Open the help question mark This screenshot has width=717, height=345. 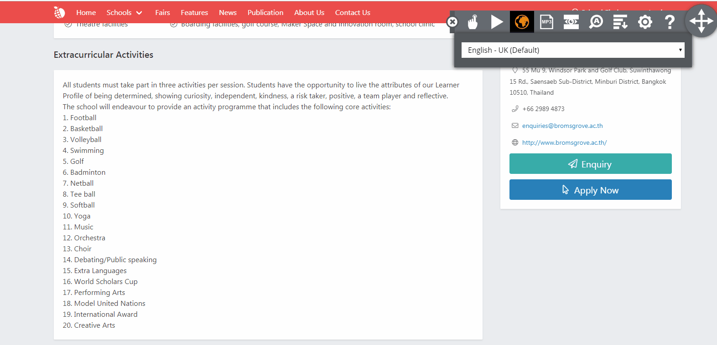[670, 22]
